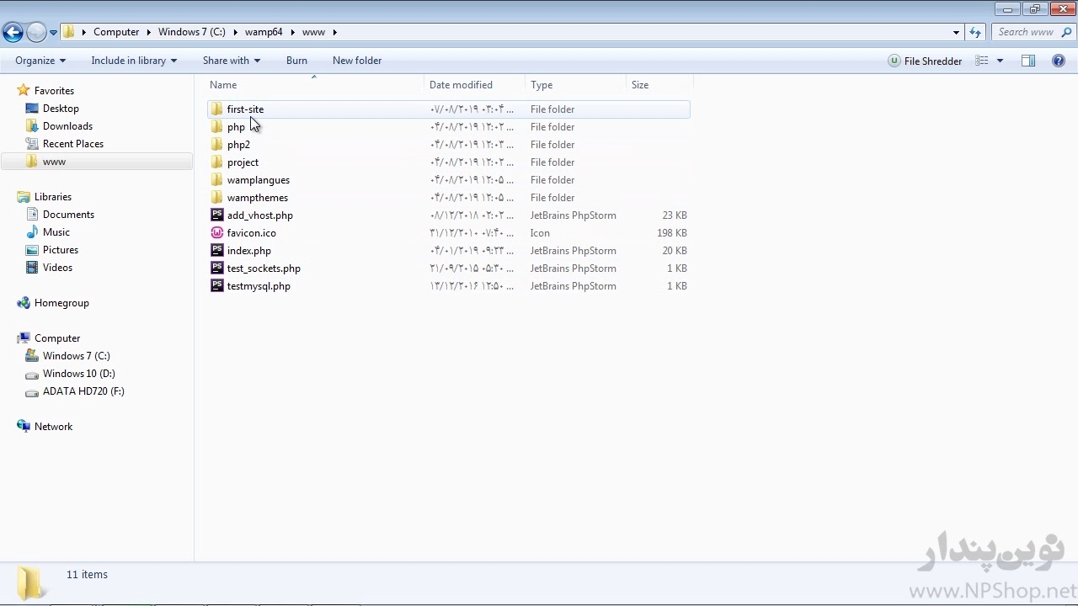The image size is (1078, 606).
Task: Open the change view options arrow
Action: tap(1000, 61)
